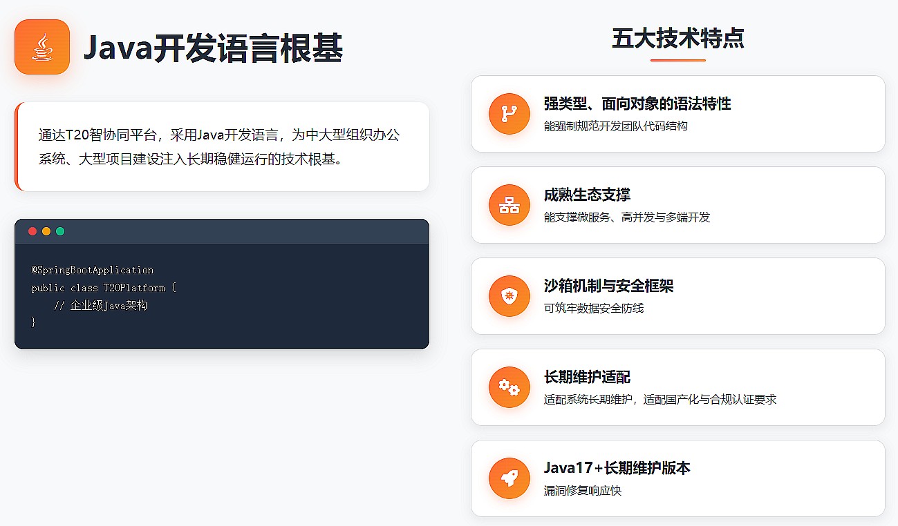Select the gears icon for 长期维护适配
898x526 pixels.
509,387
